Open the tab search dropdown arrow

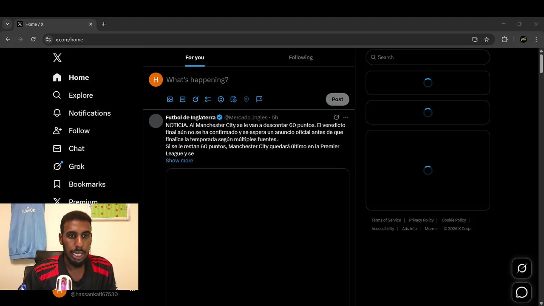tap(7, 24)
